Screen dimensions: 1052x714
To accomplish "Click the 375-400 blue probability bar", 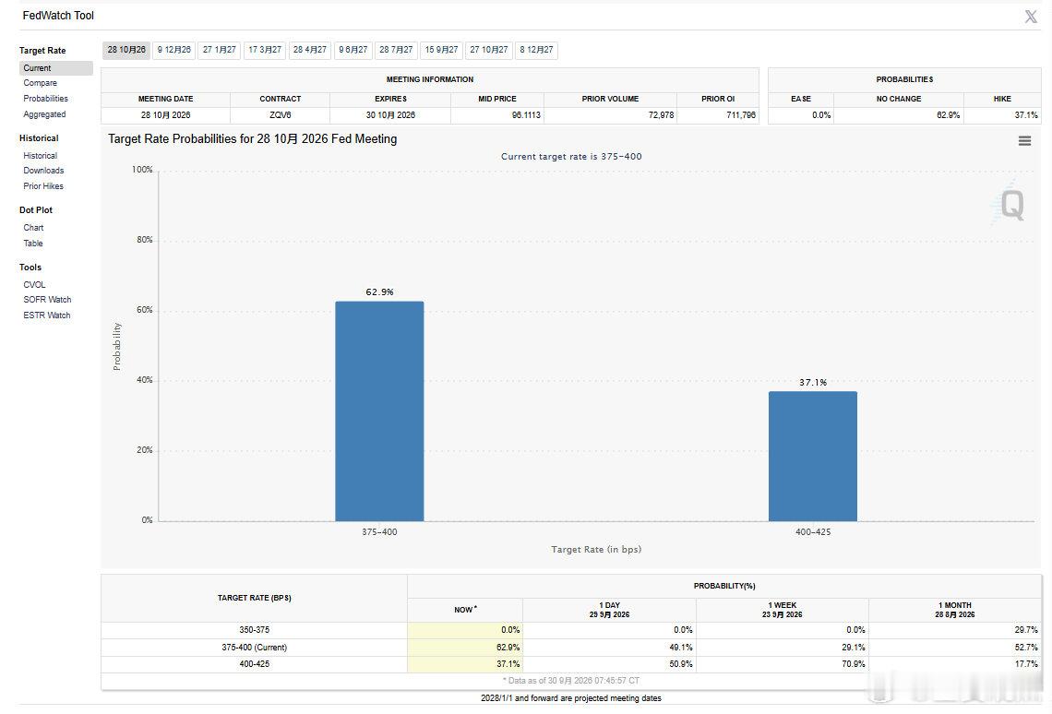I will (380, 411).
